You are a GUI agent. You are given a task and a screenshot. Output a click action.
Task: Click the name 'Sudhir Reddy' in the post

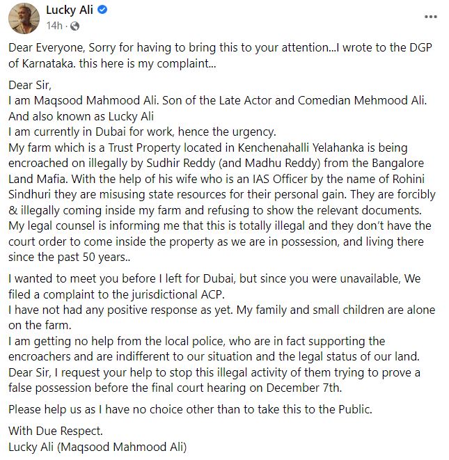(x=181, y=163)
